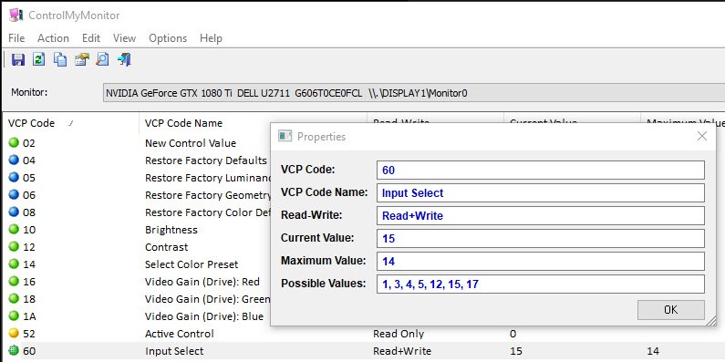Click the Current Value field showing 15

click(541, 239)
